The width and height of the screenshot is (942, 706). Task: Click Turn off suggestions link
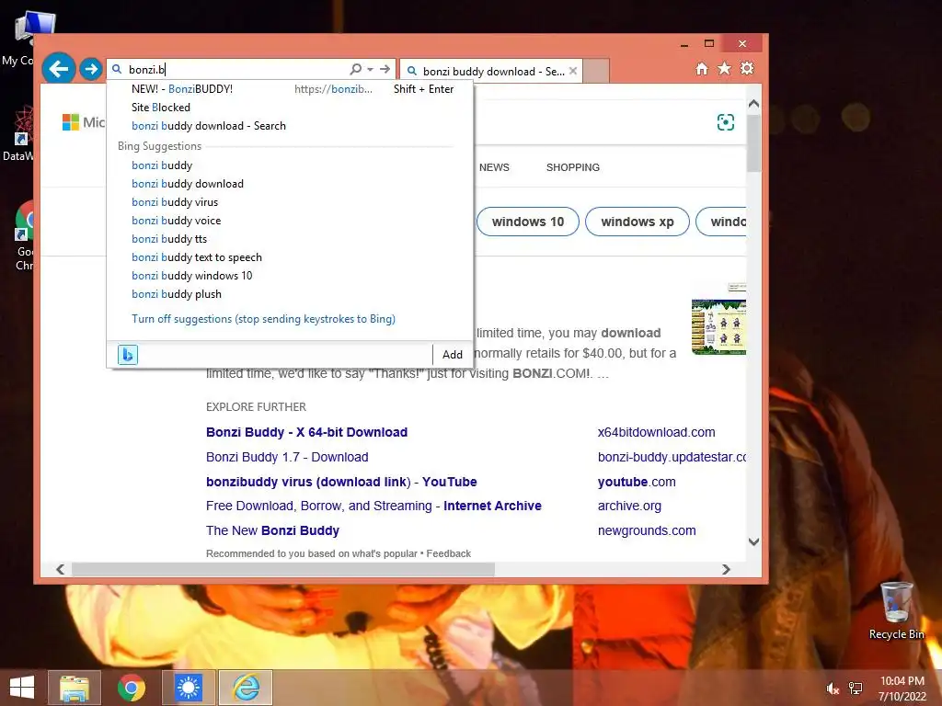tap(263, 319)
